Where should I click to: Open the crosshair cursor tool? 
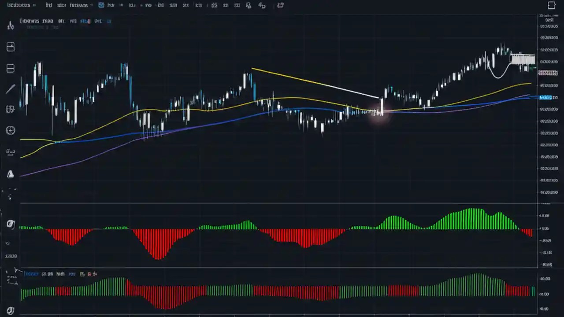[10, 25]
